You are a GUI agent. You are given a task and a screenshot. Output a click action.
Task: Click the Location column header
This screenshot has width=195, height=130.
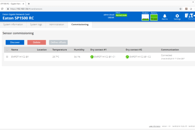42,50
